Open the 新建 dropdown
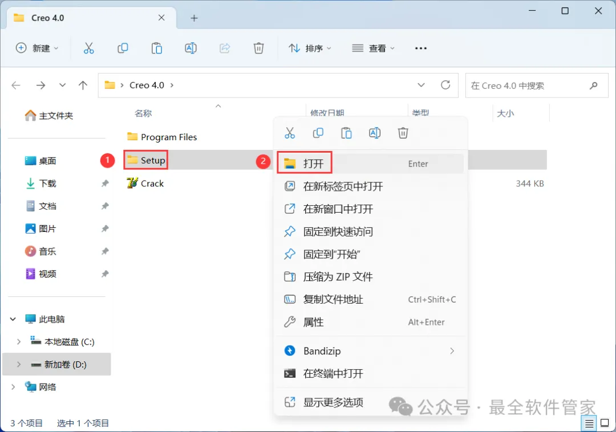The image size is (616, 432). pos(37,48)
